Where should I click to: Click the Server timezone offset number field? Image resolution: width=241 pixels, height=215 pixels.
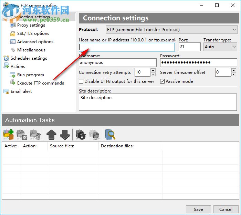(223, 72)
